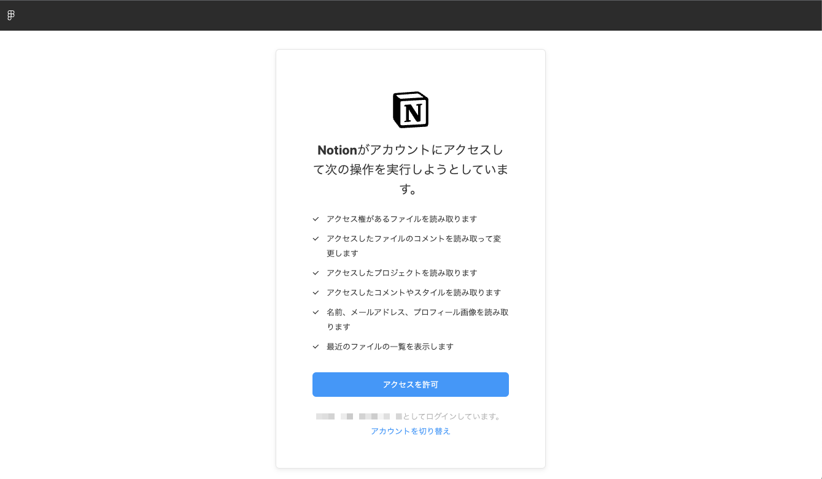Viewport: 822px width, 479px height.
Task: Open the account switcher via アカウントを切り替え
Action: click(x=410, y=431)
